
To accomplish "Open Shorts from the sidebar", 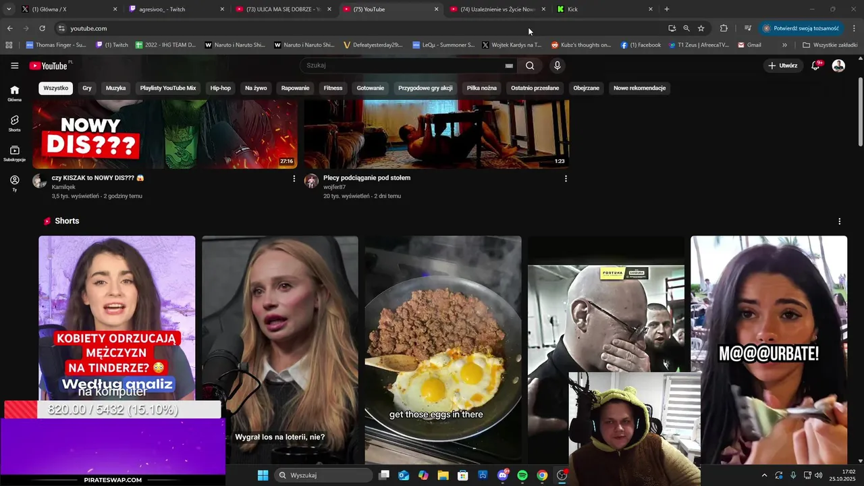I will [x=14, y=124].
